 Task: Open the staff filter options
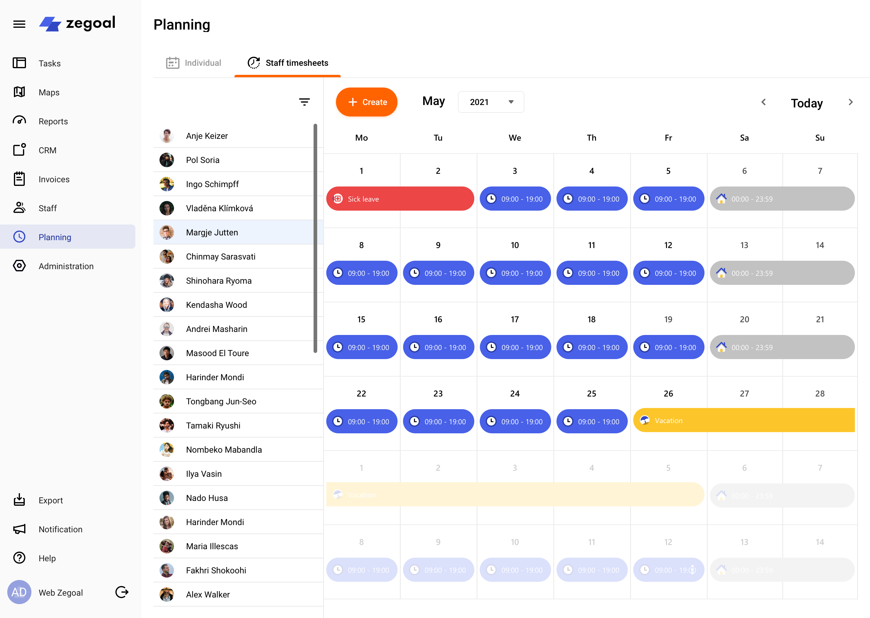point(304,102)
